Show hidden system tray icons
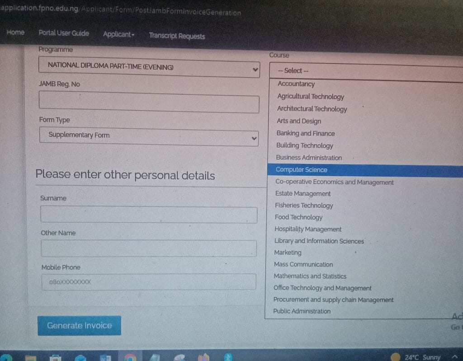This screenshot has height=361, width=463. (455, 357)
